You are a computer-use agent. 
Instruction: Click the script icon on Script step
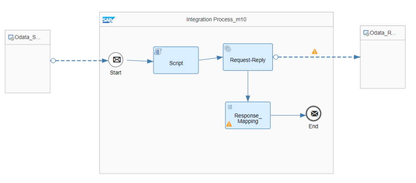(158, 52)
